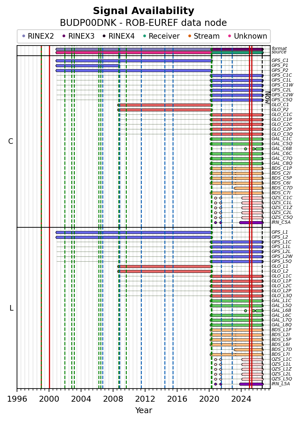Select the GLO_L1 row label
This screenshot has width=300, height=421.
[x=280, y=266]
